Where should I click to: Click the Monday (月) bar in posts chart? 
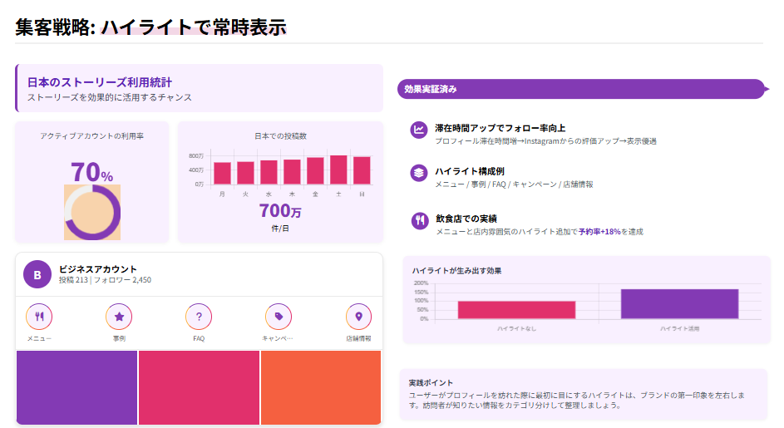(x=222, y=173)
